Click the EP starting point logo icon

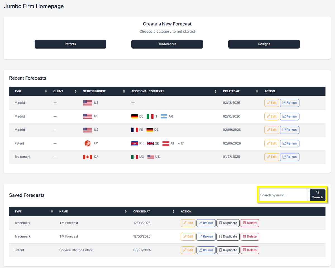tap(87, 143)
